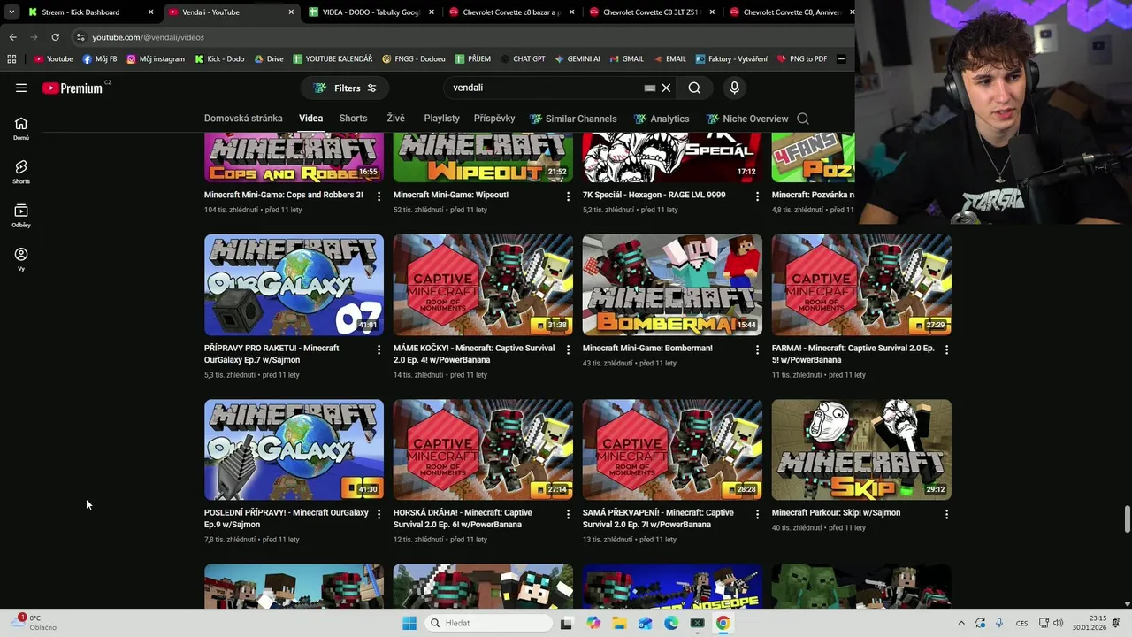Switch to the Shorts channel tab
The height and width of the screenshot is (637, 1132).
pos(353,119)
